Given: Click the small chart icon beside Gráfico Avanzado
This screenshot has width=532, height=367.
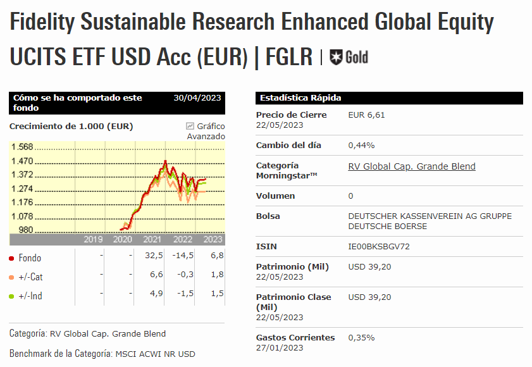Looking at the screenshot, I should coord(190,126).
